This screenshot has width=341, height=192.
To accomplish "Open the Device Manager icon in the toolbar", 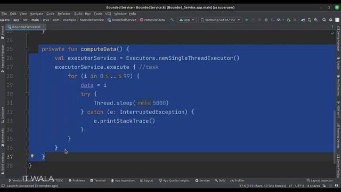I will [x=310, y=20].
